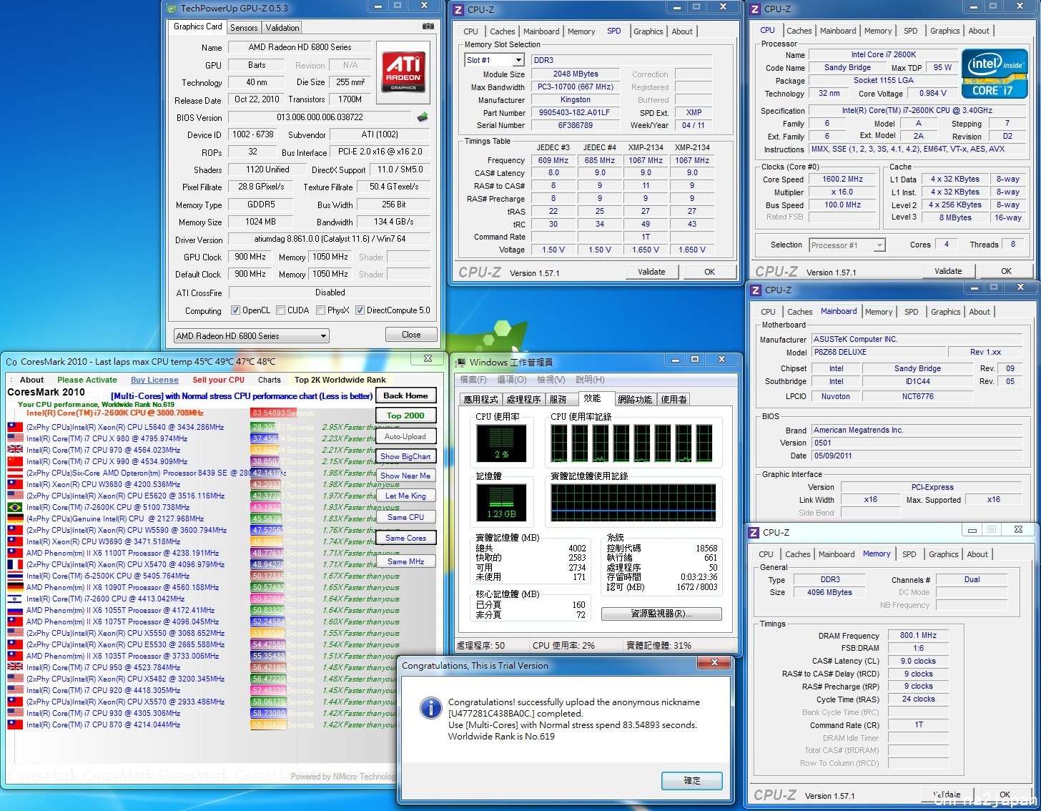The image size is (1041, 811).
Task: Click the 確定 button in the Congratulations dialog
Action: (692, 780)
